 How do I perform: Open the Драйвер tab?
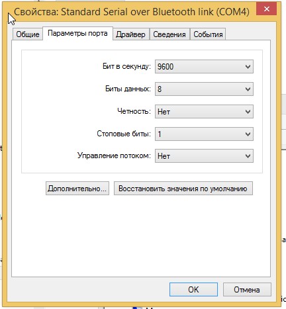(130, 34)
